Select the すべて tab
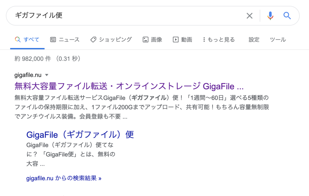 pos(27,40)
